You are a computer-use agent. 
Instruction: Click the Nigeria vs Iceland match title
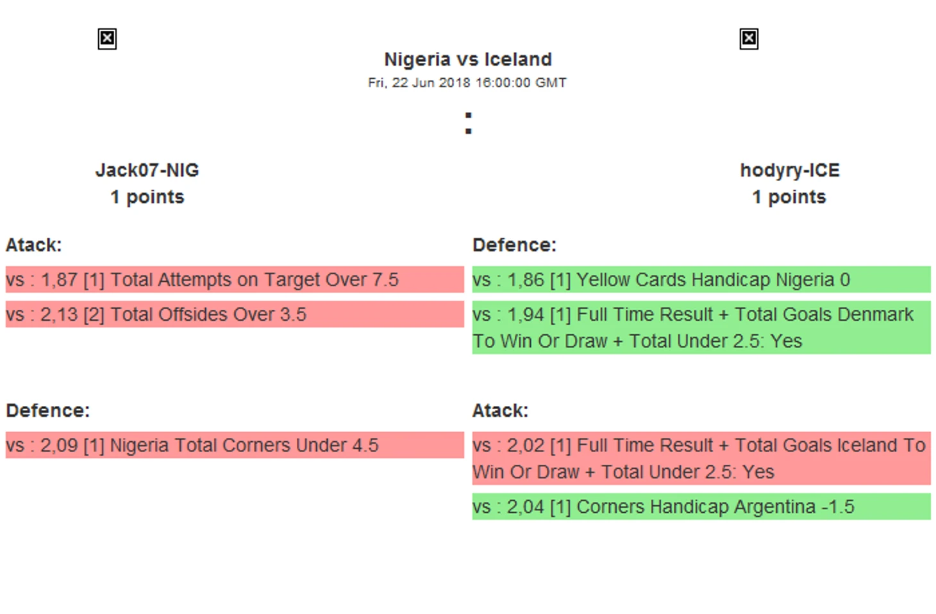coord(468,60)
